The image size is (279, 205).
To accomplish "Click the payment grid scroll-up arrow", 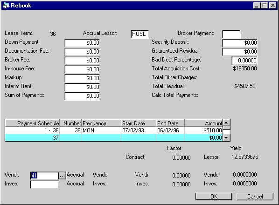I will click(x=226, y=123).
